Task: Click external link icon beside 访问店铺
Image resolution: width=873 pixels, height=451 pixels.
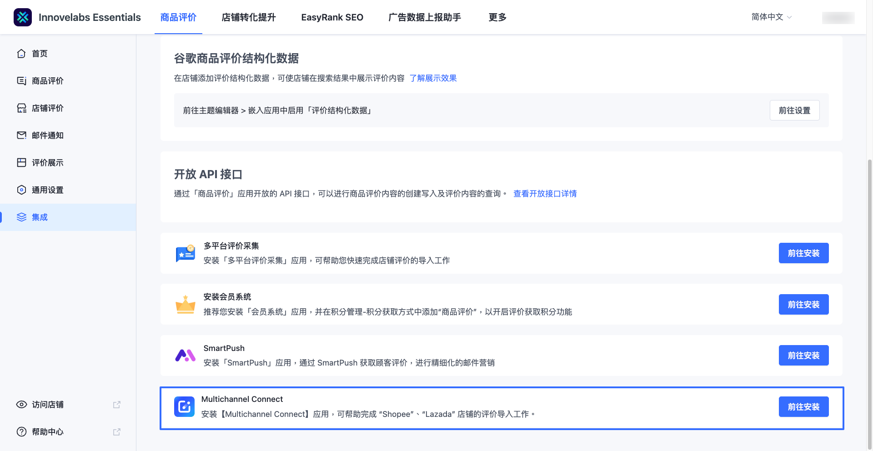Action: pyautogui.click(x=117, y=405)
